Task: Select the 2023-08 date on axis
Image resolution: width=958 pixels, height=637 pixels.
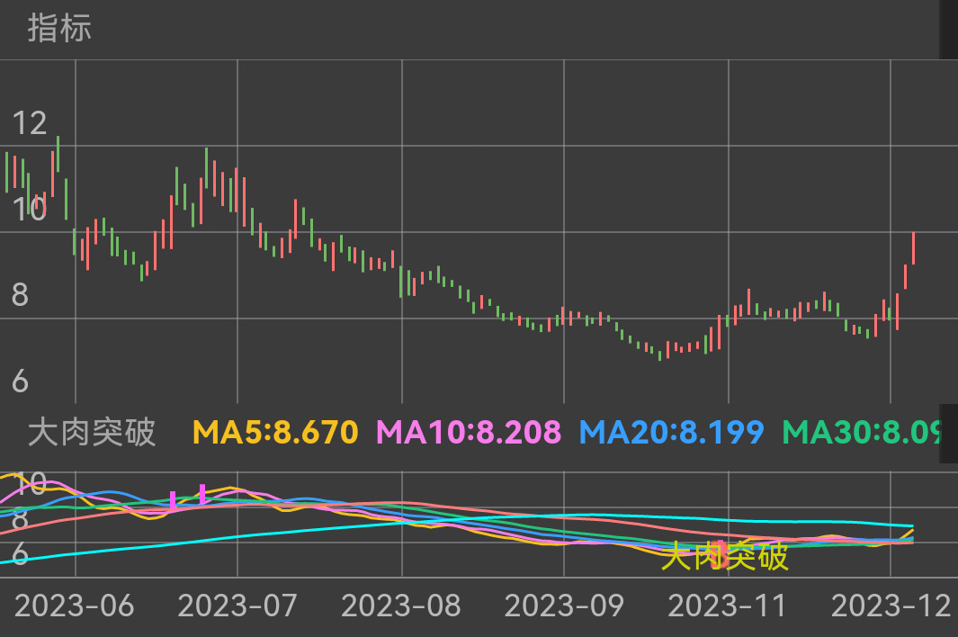Action: [x=401, y=606]
